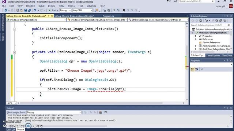Open the notifications flag icon
Image resolution: width=234 pixels, height=131 pixels.
169,1
